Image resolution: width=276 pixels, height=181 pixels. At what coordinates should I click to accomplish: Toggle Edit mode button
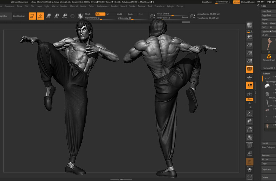click(x=32, y=16)
